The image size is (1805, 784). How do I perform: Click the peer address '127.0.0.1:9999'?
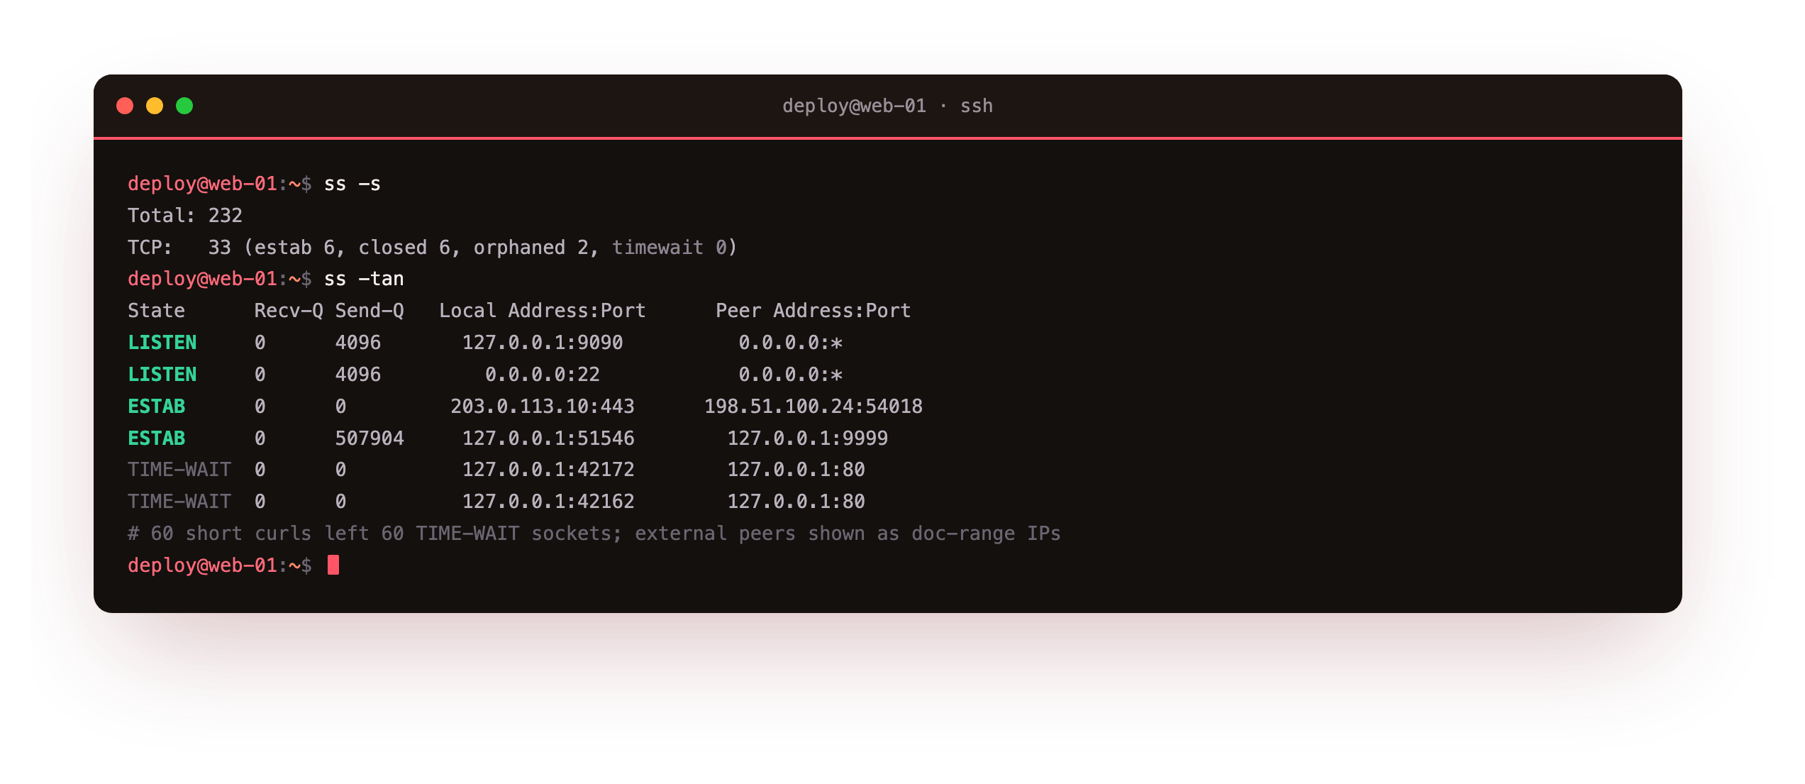[808, 438]
